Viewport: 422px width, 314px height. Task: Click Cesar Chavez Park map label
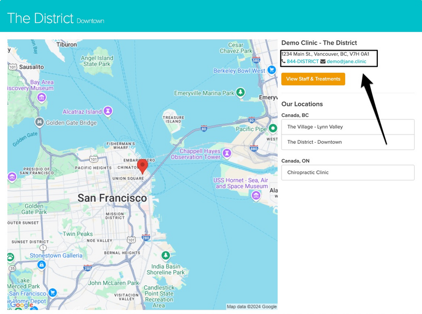coord(236,48)
